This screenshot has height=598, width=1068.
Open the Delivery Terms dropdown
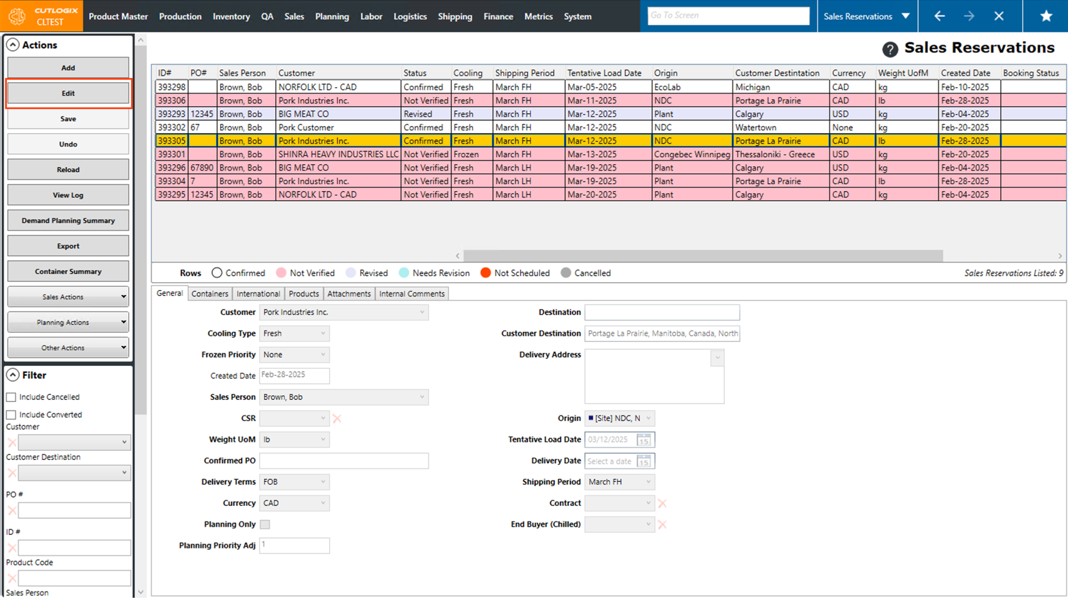point(294,482)
